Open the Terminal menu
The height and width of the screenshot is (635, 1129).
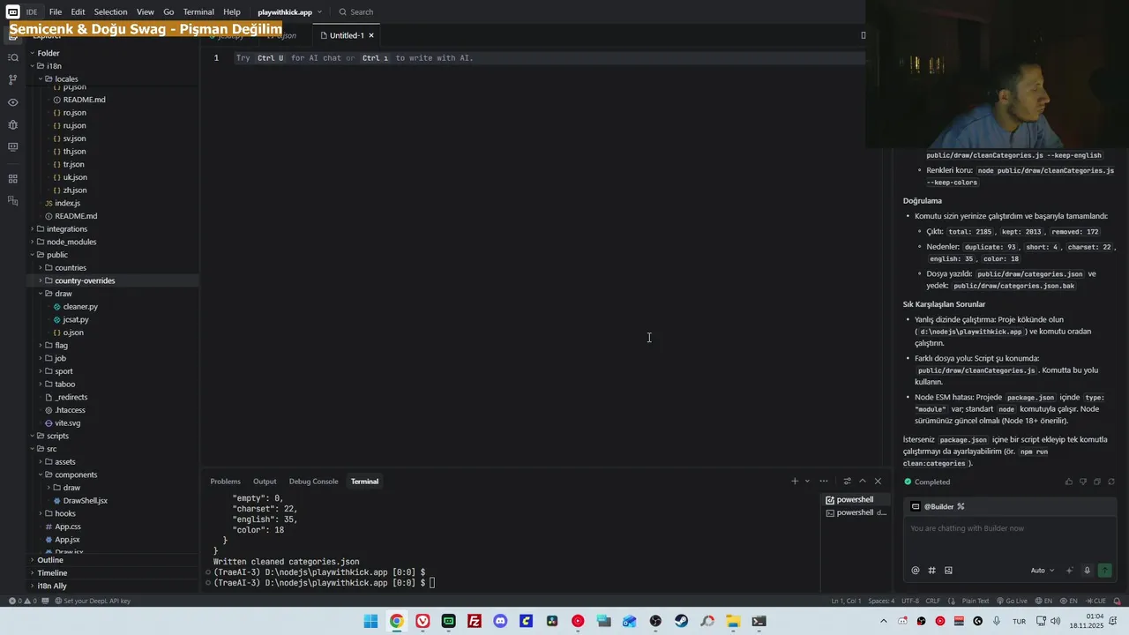pyautogui.click(x=198, y=12)
